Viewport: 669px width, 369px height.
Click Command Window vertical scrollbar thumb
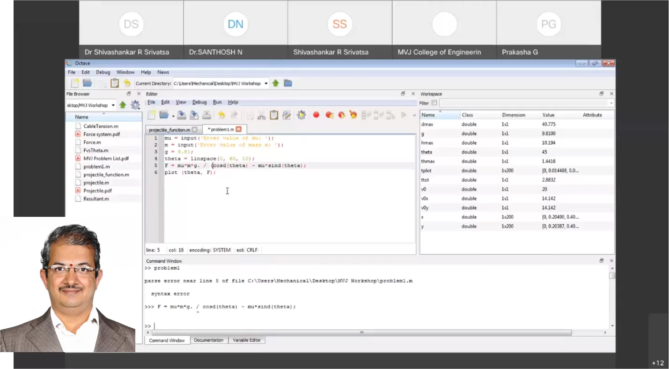tap(611, 275)
